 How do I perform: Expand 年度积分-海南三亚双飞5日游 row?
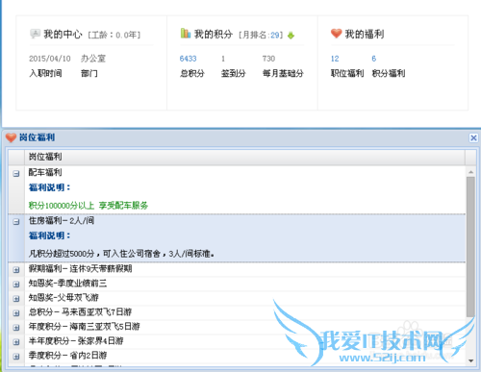(16, 328)
